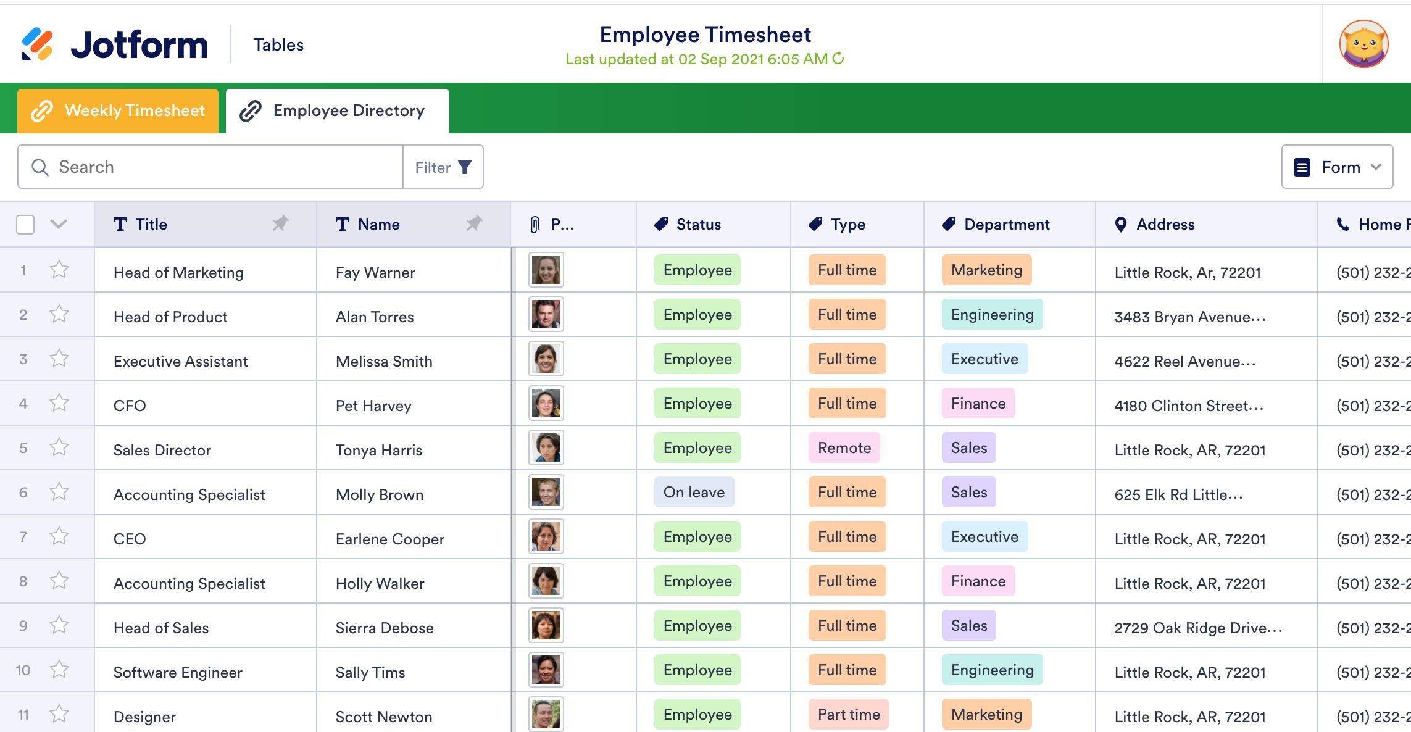
Task: Toggle the select-all rows checkbox
Action: (x=25, y=225)
